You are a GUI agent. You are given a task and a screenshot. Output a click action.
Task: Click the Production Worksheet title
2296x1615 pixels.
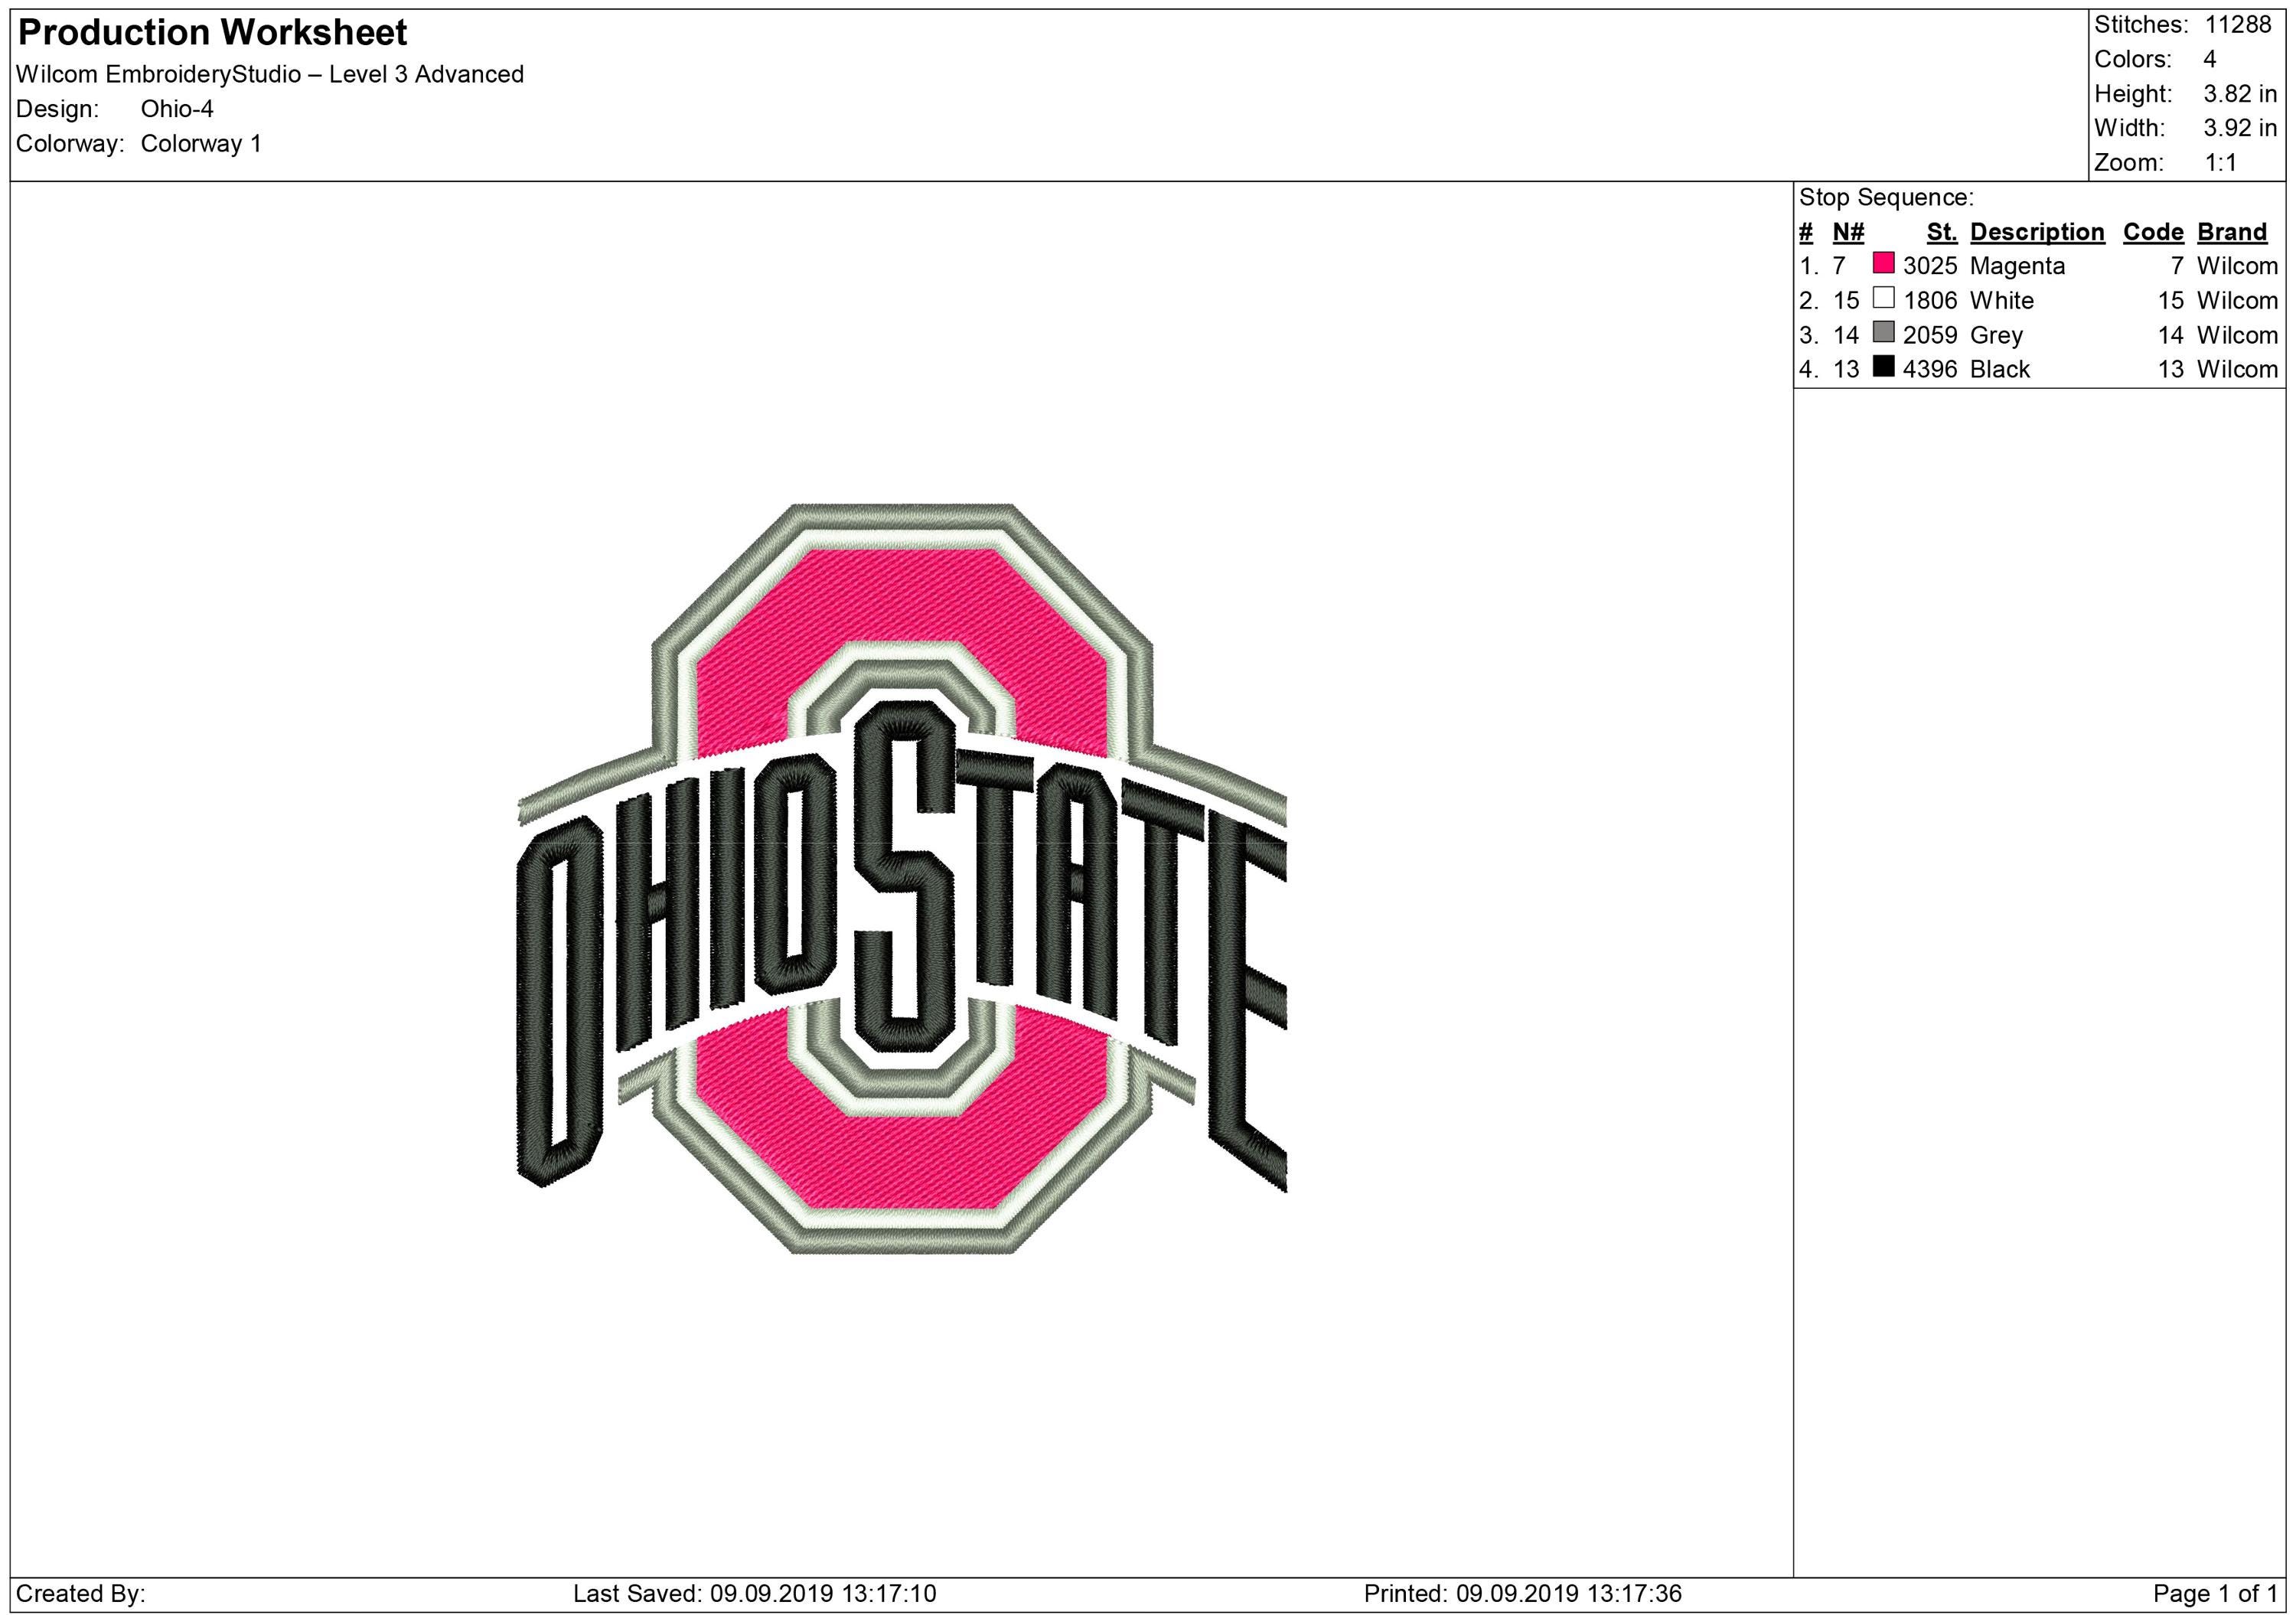[x=212, y=33]
